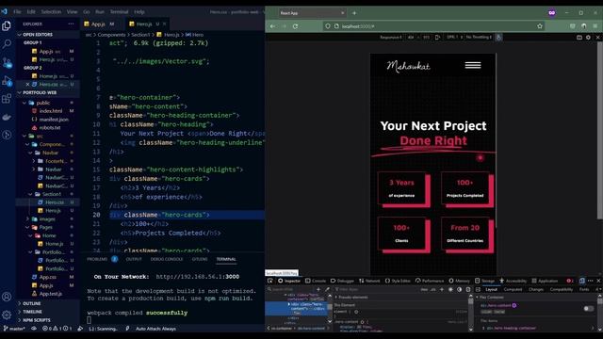
Task: Toggle touch simulation in responsive toolbar
Action: point(498,38)
